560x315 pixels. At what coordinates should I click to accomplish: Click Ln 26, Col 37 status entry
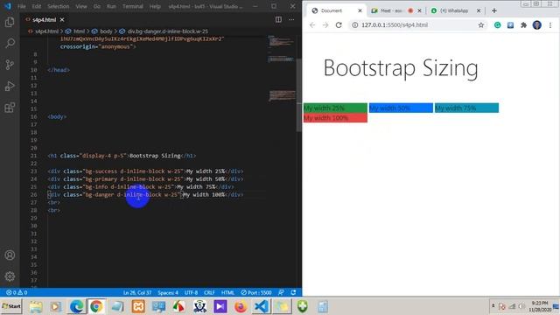tap(137, 292)
